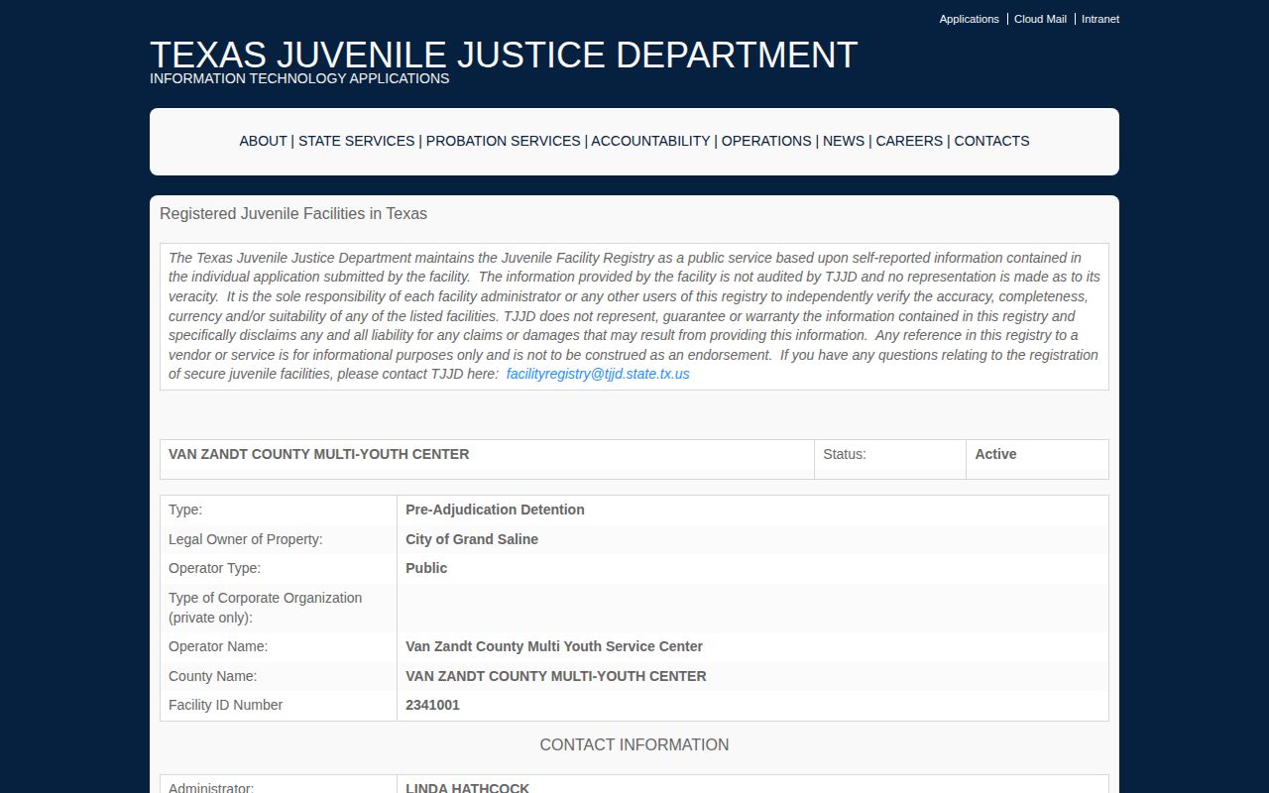Click the Legal Owner of Property label

point(246,539)
